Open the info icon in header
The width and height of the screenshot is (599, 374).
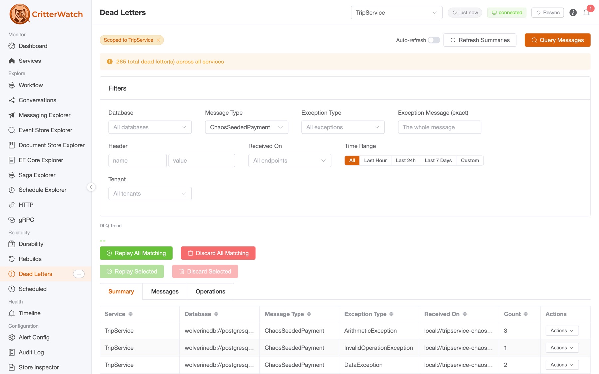[x=573, y=13]
